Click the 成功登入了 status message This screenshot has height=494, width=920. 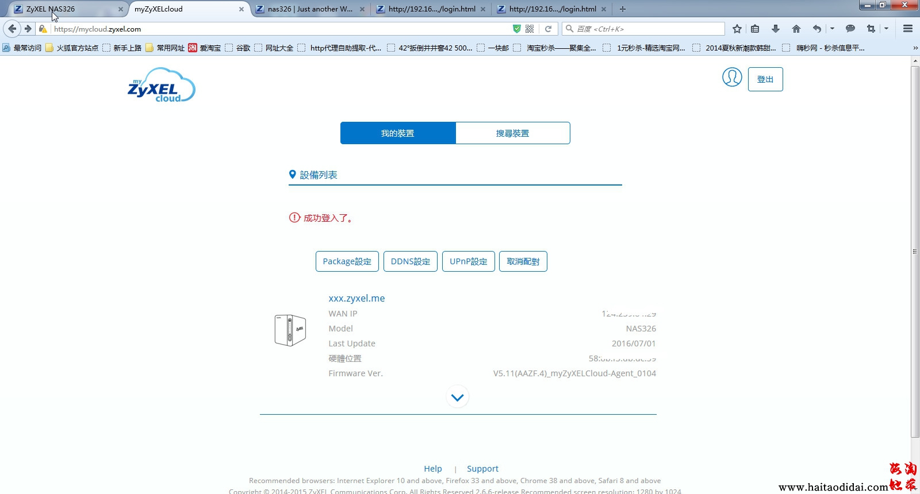[328, 218]
